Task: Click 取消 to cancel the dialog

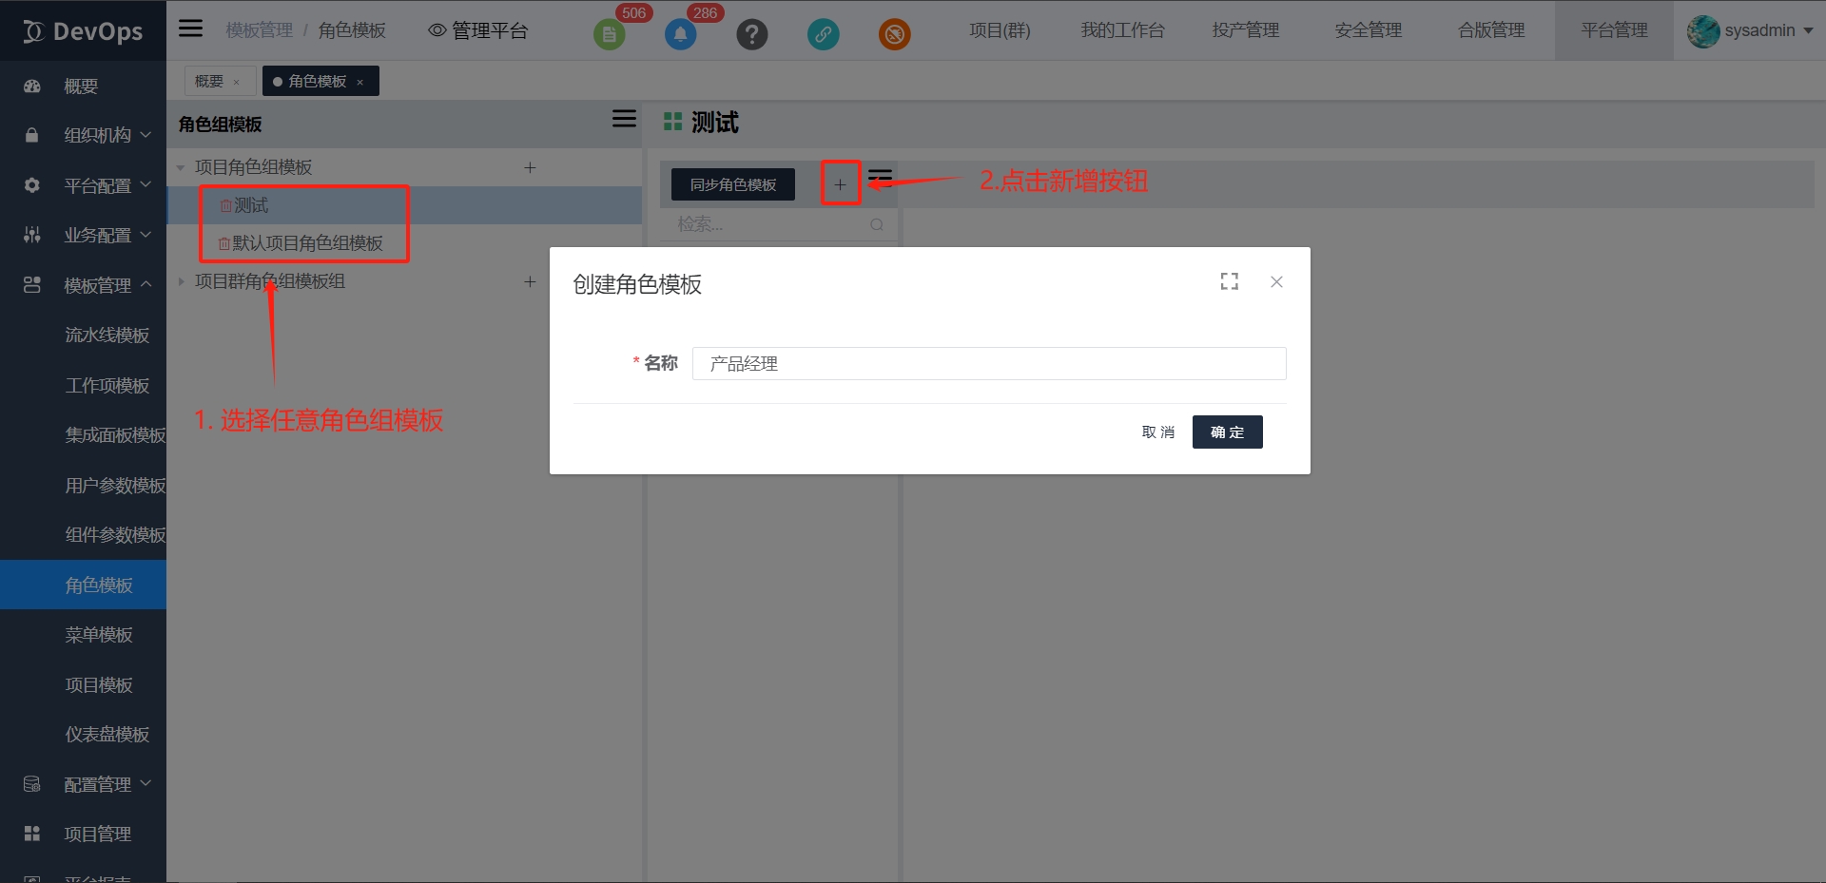Action: pos(1157,432)
